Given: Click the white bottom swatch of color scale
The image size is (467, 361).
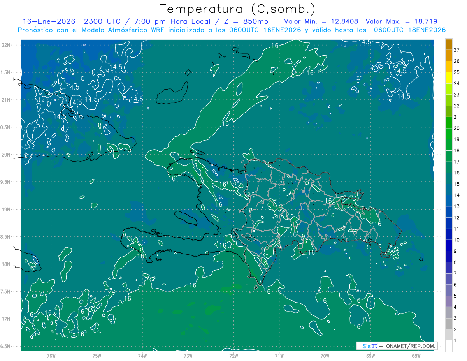Looking at the screenshot, I should 449,346.
